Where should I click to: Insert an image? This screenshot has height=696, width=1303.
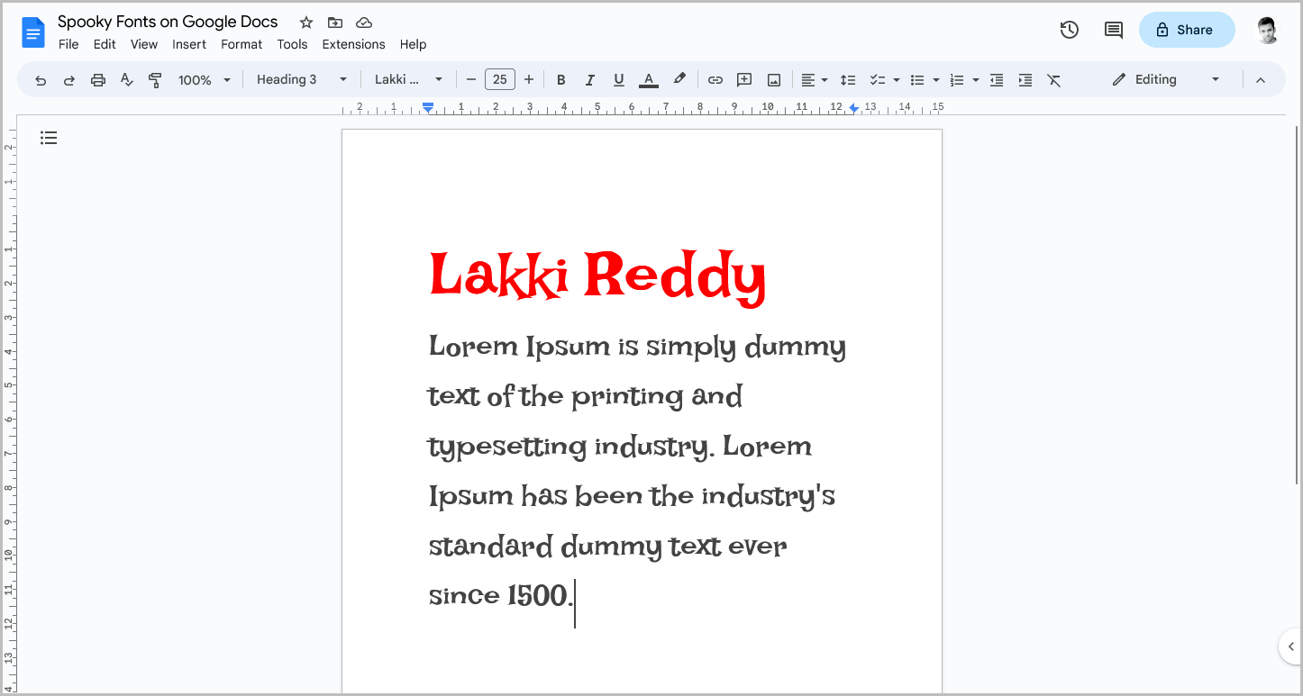click(773, 79)
